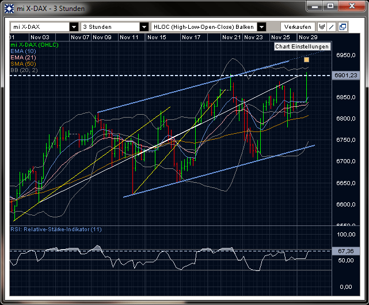This screenshot has width=369, height=305.
Task: Click the 6600,0 price axis label
Action: 346,204
